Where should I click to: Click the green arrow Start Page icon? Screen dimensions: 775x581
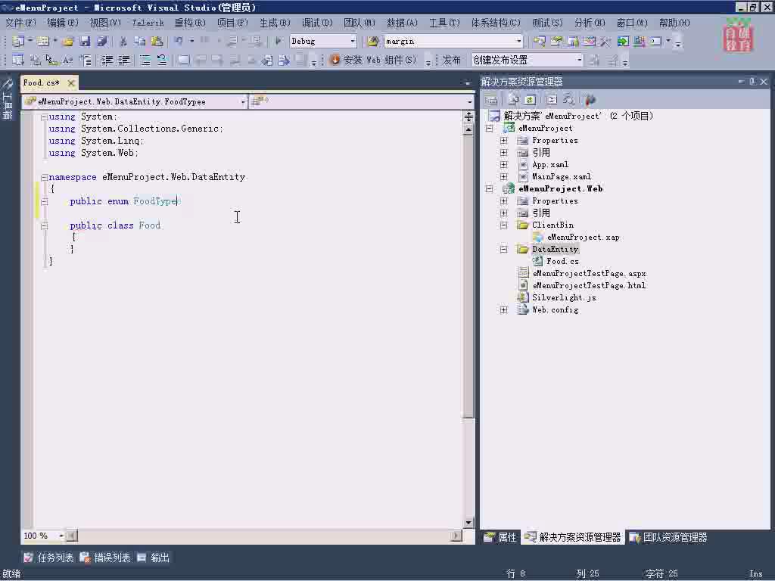click(623, 42)
